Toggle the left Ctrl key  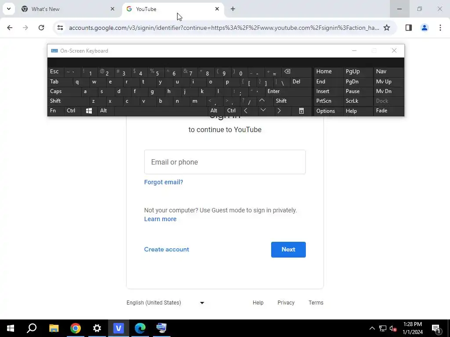pos(73,111)
